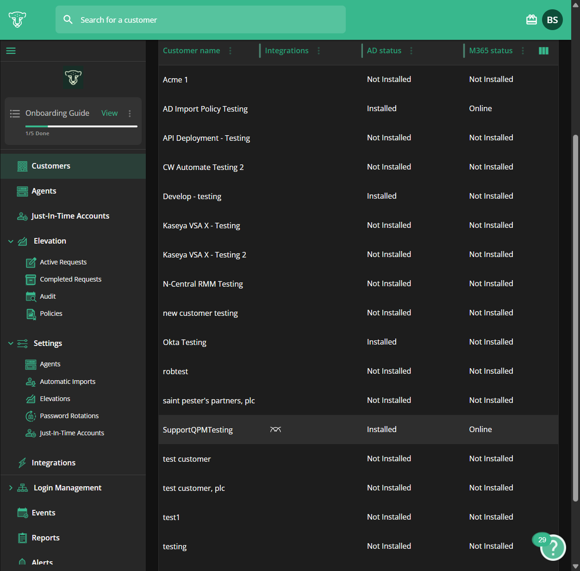The image size is (580, 571).
Task: Open M365 status column menu
Action: pos(523,51)
